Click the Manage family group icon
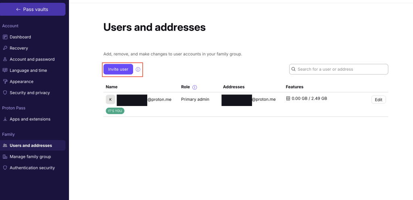The image size is (413, 200). tap(5, 157)
